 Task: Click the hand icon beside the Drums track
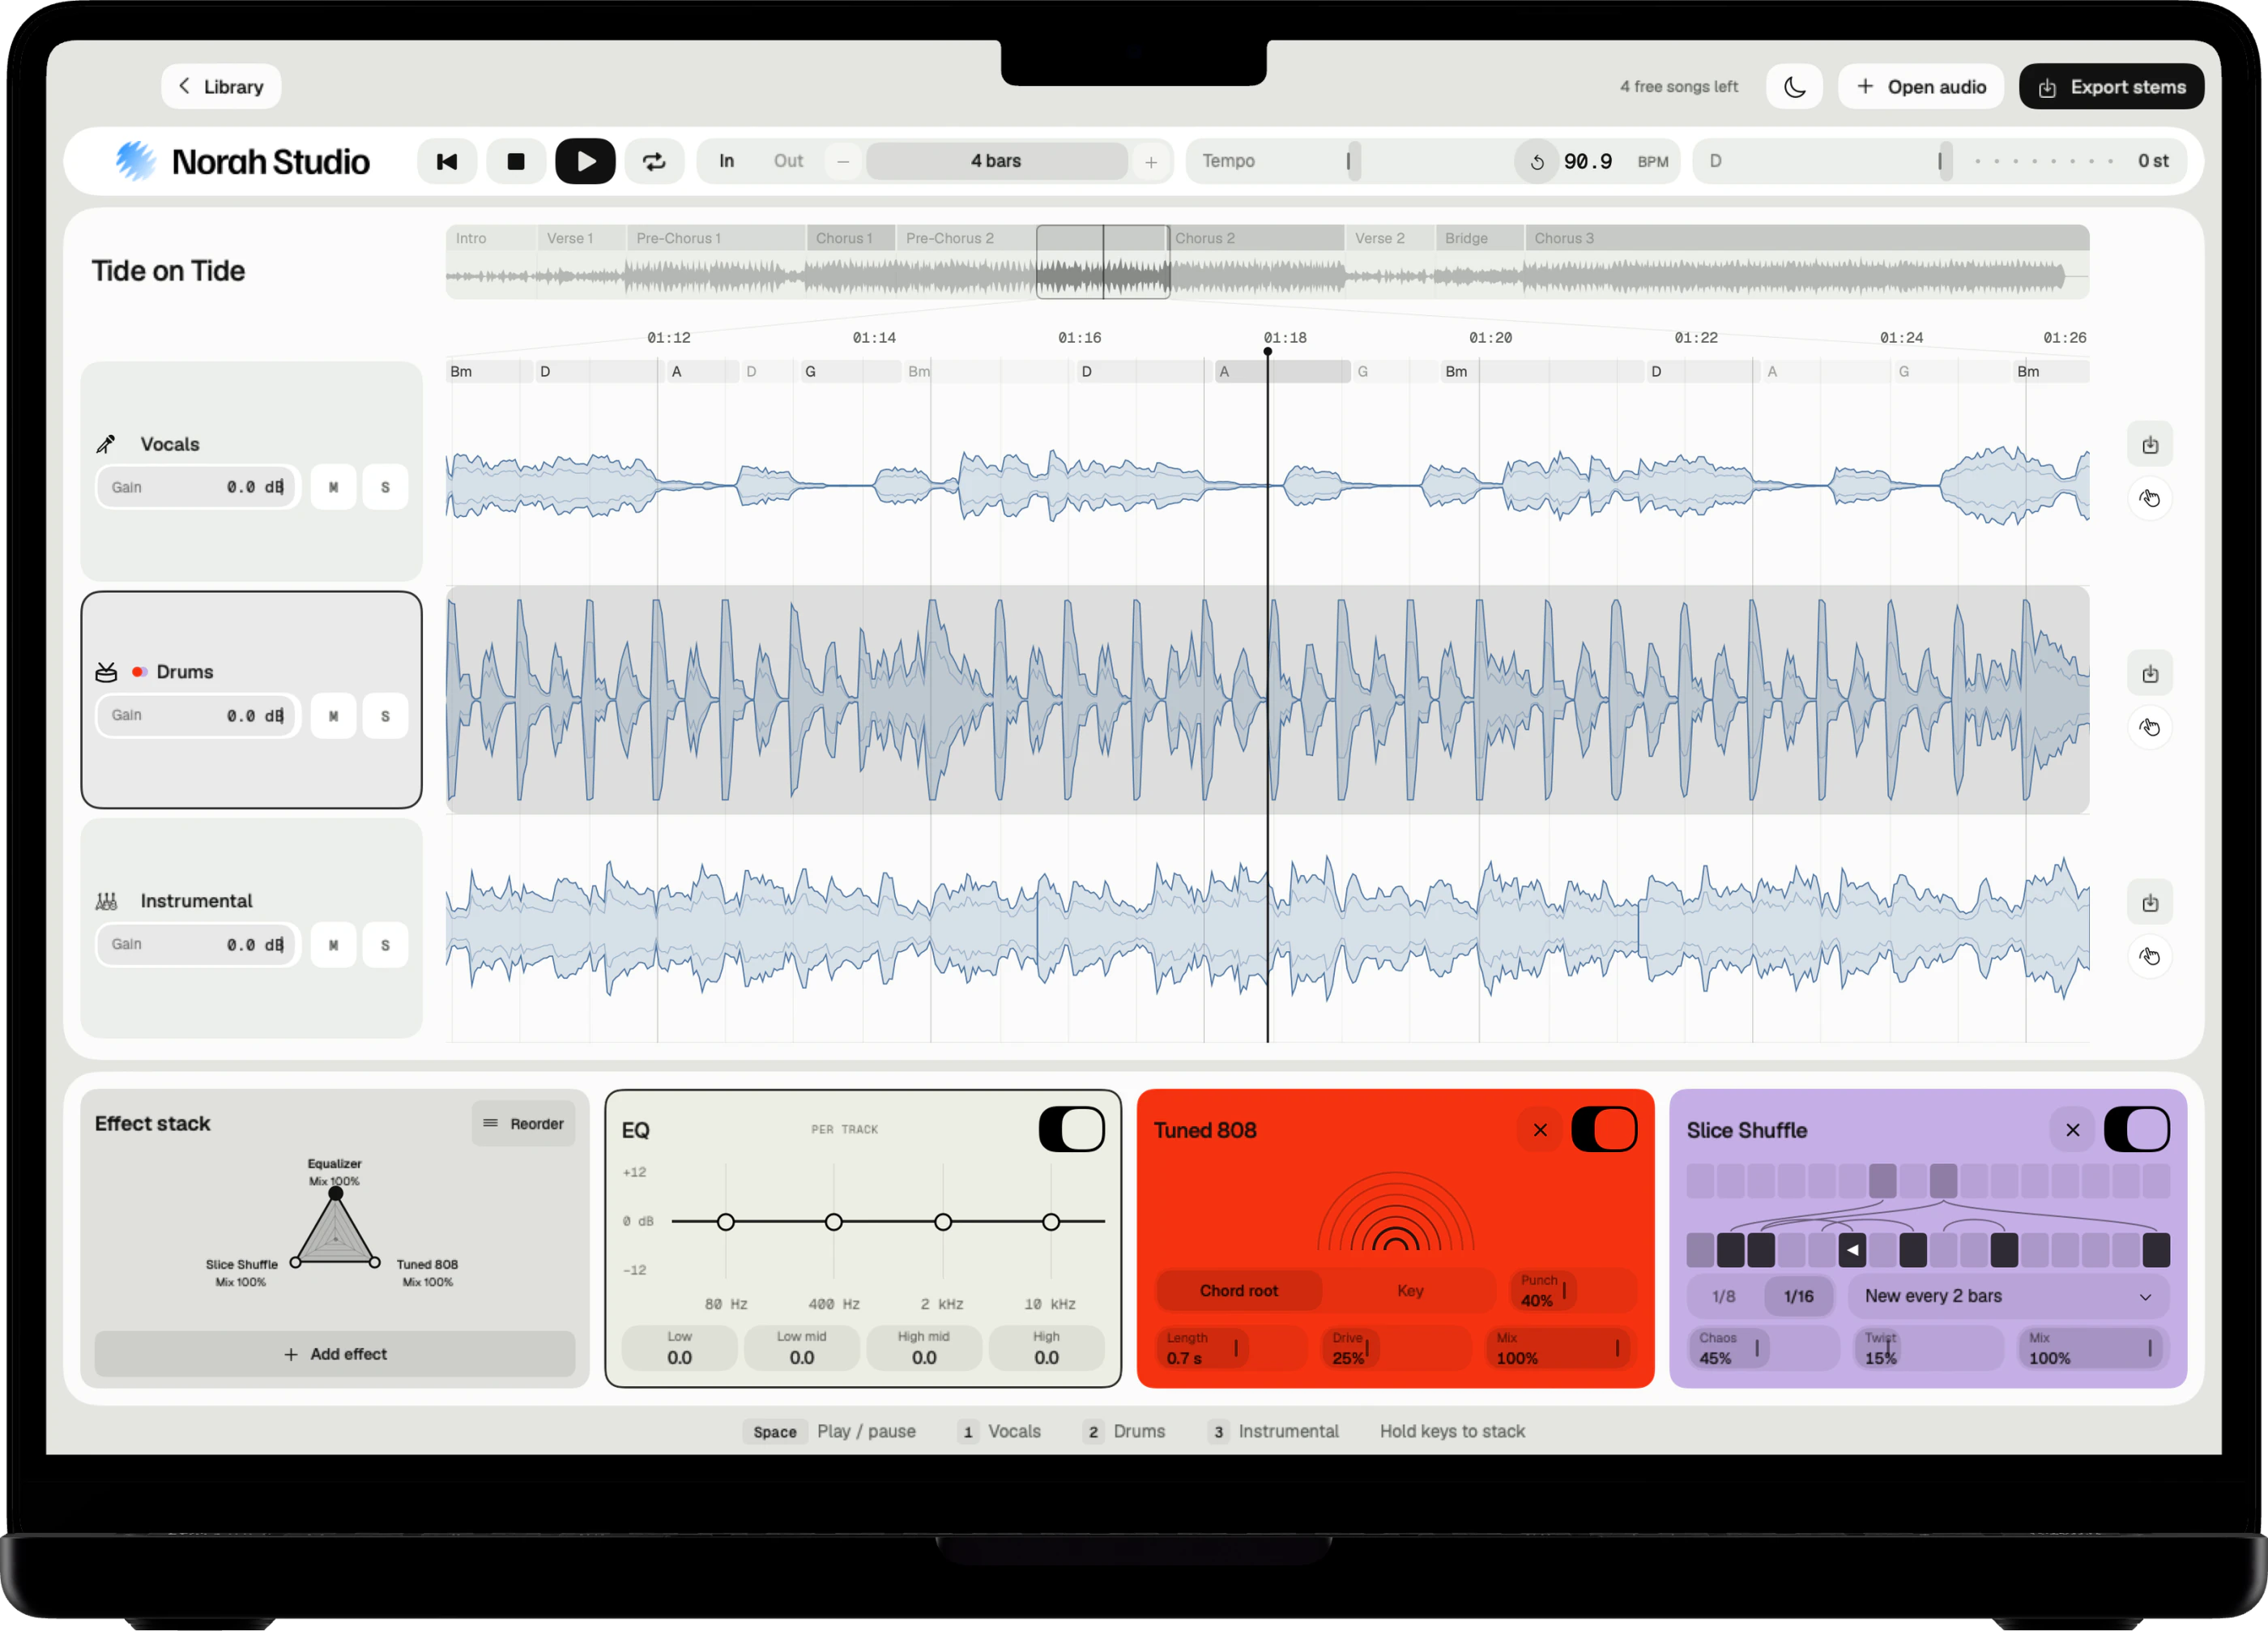coord(2150,727)
